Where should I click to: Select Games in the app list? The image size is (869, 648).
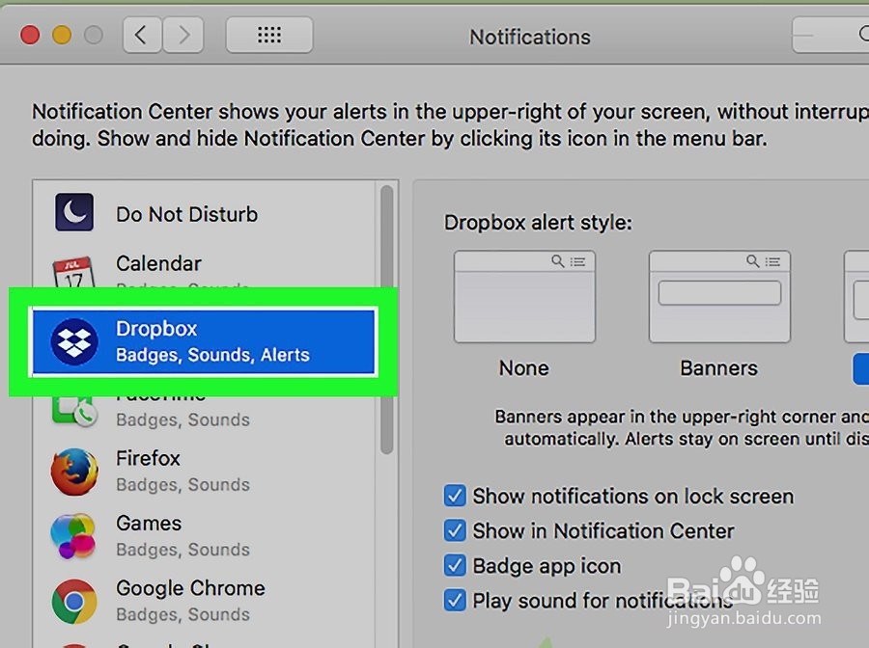204,536
